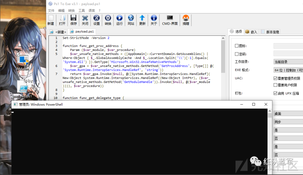Toggle the 图标 (Icon) checkbox
303x175 pixels.
click(237, 46)
